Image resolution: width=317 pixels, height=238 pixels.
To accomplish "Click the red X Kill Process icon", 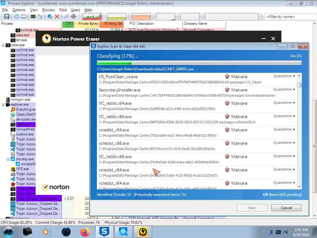I will tap(57, 17).
